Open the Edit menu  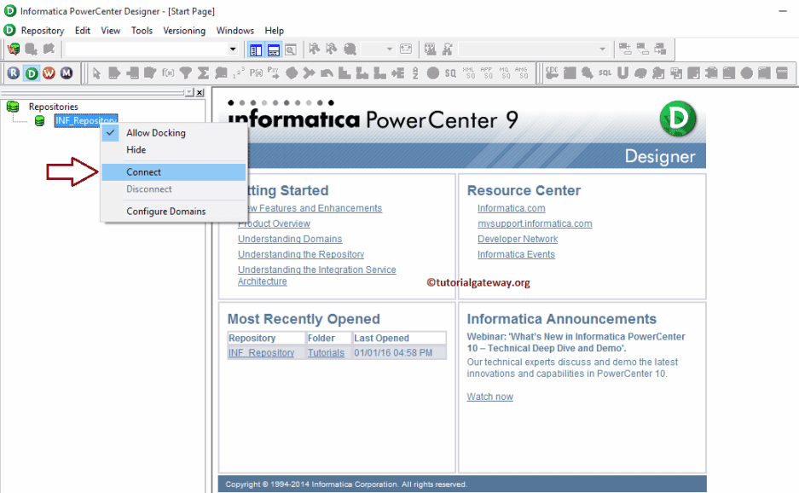(83, 31)
